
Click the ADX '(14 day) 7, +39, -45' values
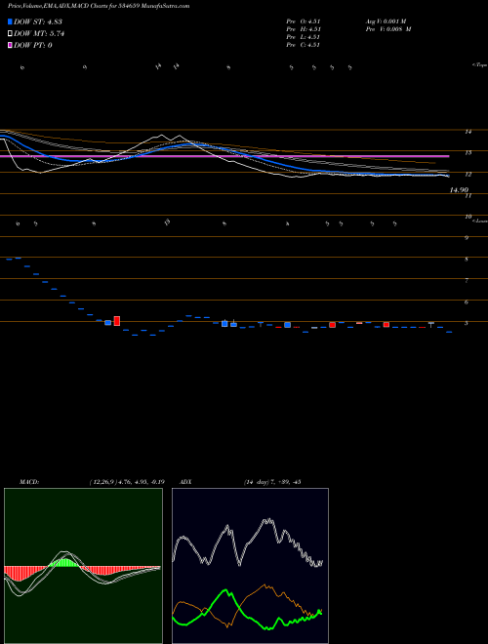coord(272,482)
